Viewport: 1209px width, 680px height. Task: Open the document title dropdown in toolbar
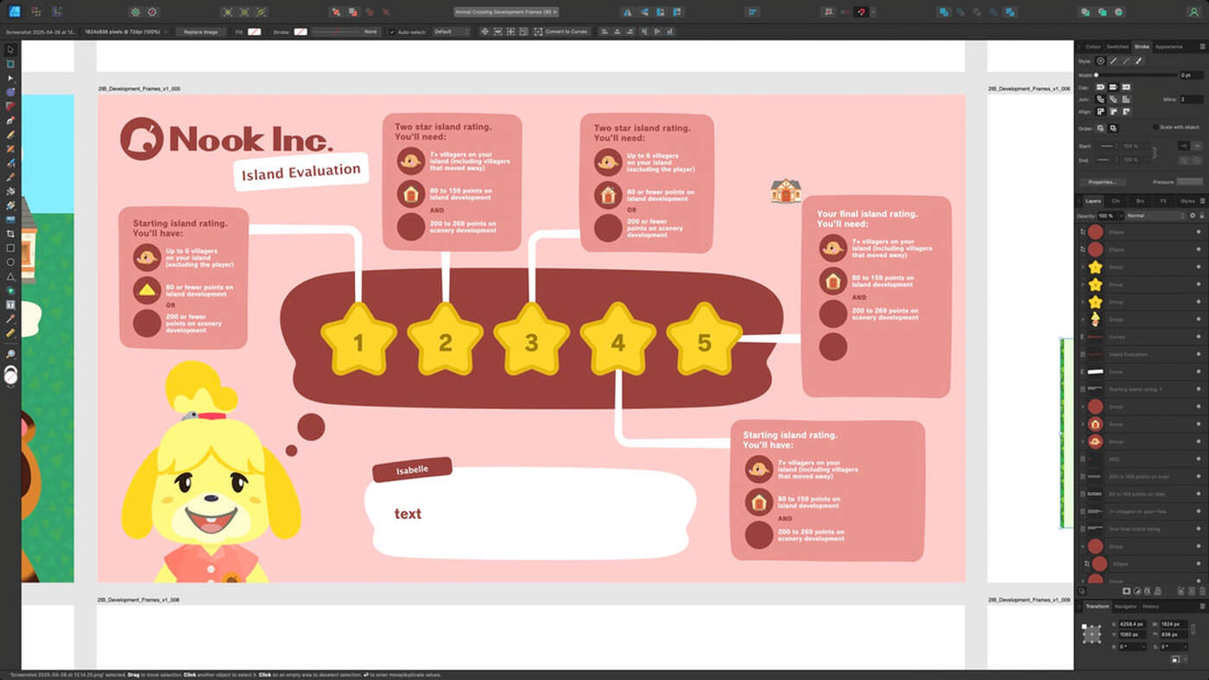click(506, 12)
